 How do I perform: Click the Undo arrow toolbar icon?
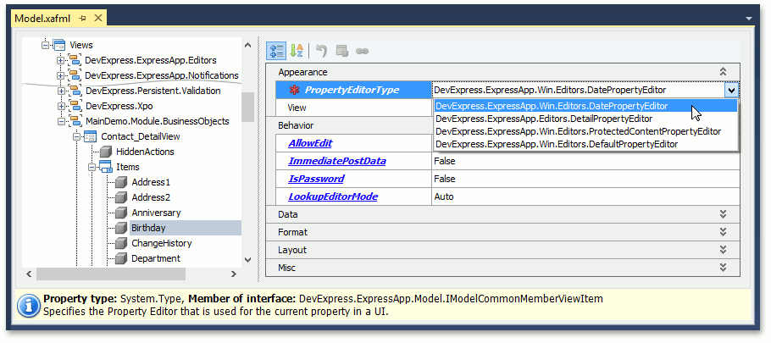[x=321, y=51]
